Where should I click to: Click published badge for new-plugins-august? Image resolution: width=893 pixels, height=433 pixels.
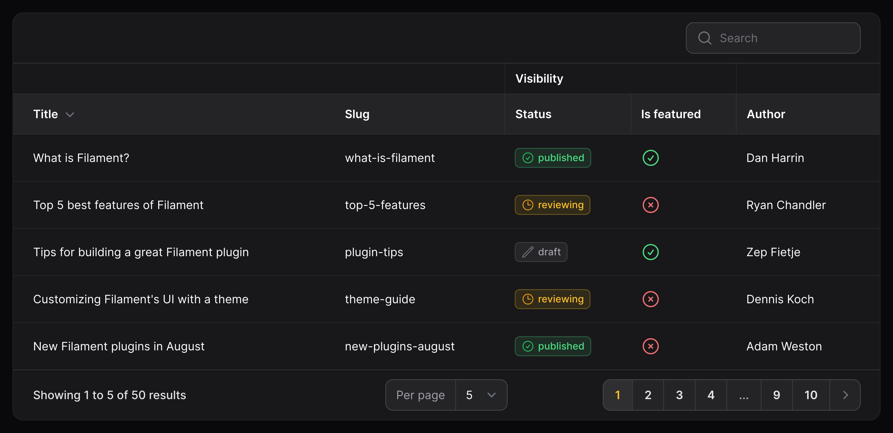tap(553, 347)
